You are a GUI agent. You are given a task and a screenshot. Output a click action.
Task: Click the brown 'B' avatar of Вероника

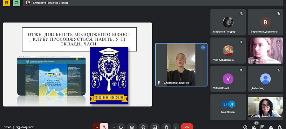tap(265, 22)
